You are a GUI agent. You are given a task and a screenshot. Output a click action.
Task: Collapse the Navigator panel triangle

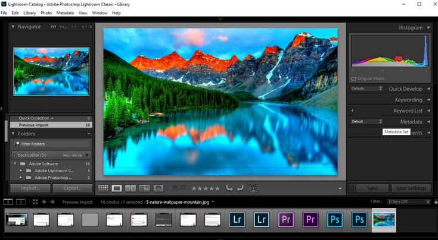(13, 27)
